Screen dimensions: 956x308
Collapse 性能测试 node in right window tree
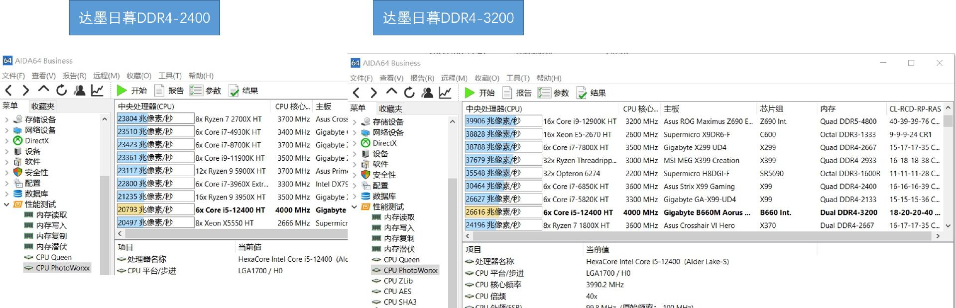pyautogui.click(x=355, y=206)
